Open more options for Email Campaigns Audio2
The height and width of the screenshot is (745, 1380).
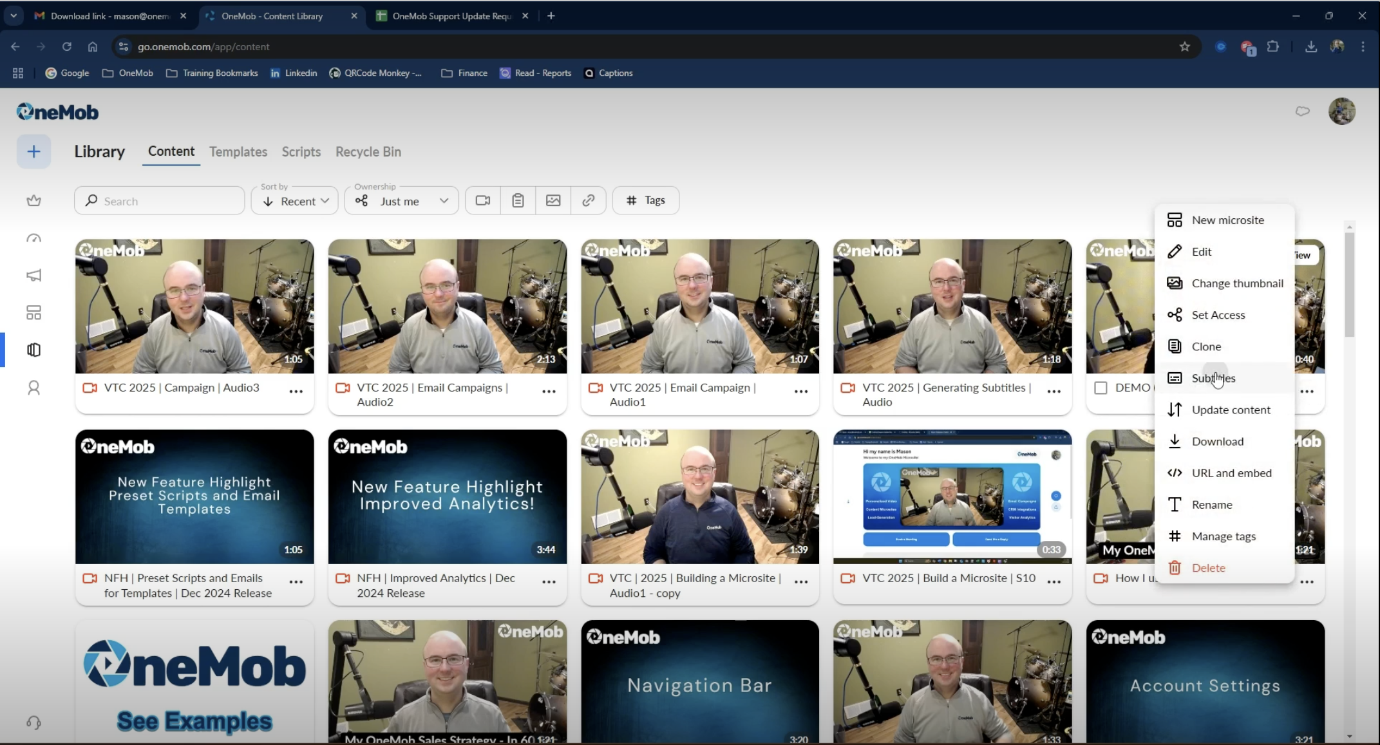(549, 391)
